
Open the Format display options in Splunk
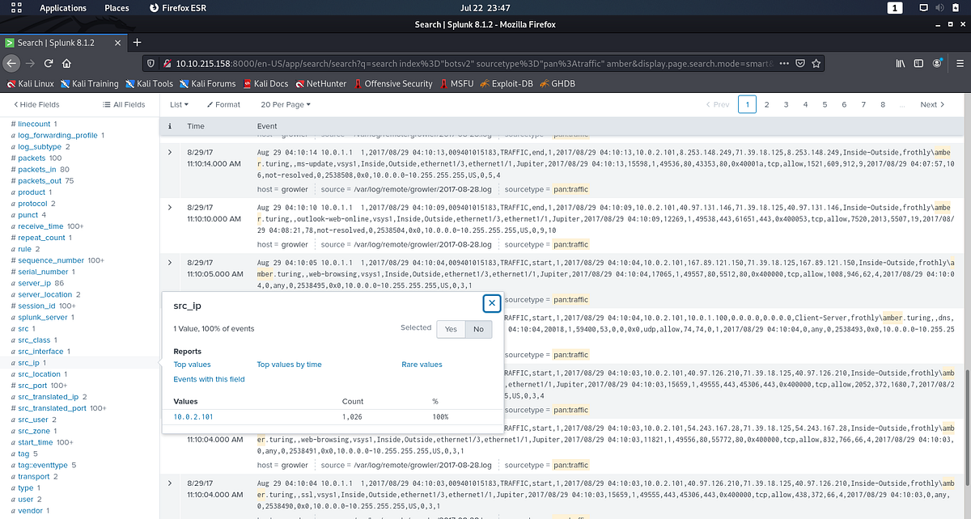coord(223,103)
